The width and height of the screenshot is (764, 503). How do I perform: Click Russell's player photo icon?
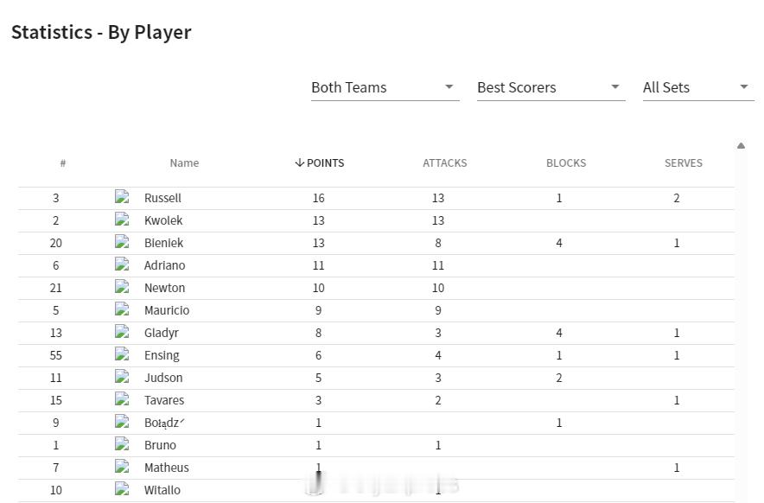point(122,197)
